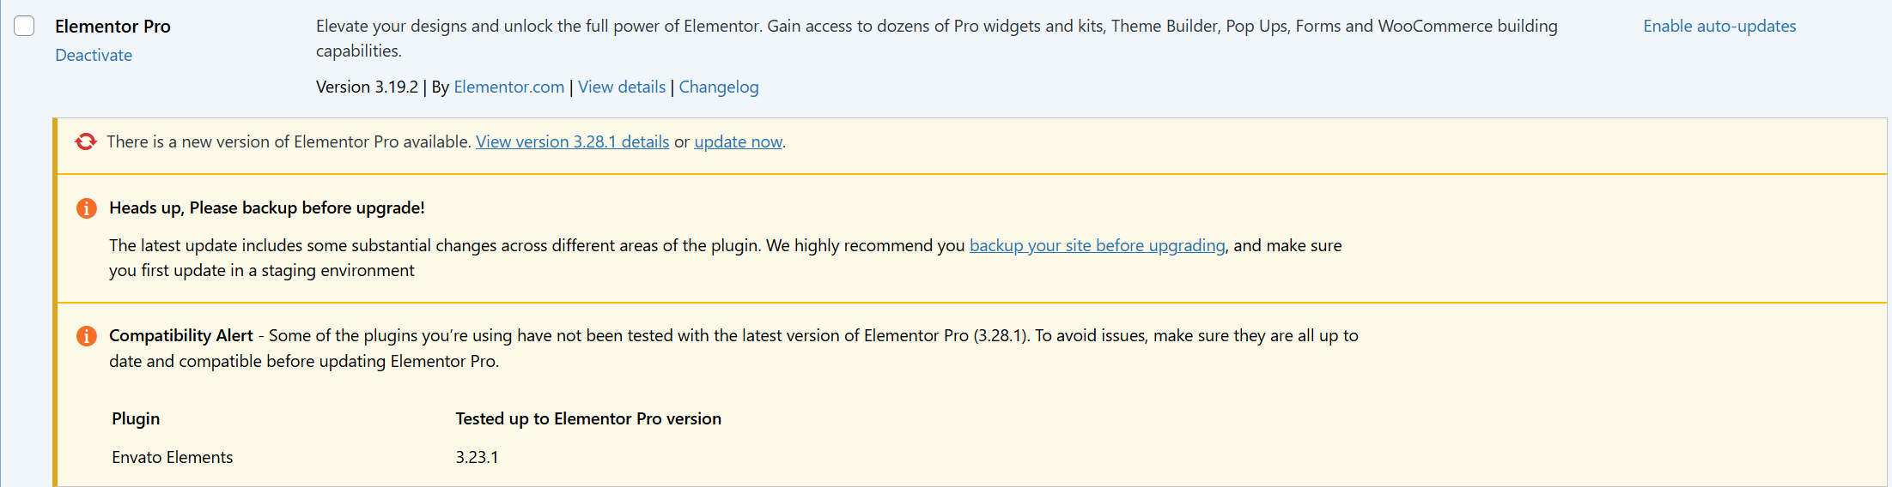Click the update now link

click(738, 141)
